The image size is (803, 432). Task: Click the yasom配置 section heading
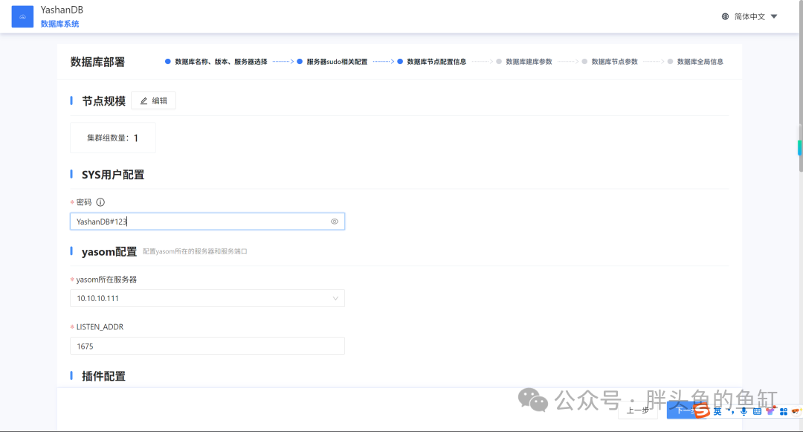tap(109, 252)
